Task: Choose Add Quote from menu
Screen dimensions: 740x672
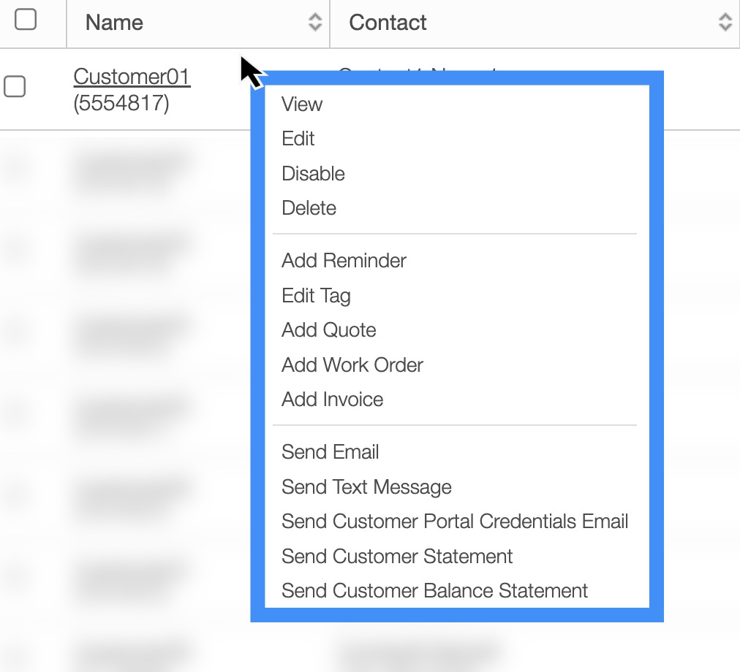Action: (329, 330)
